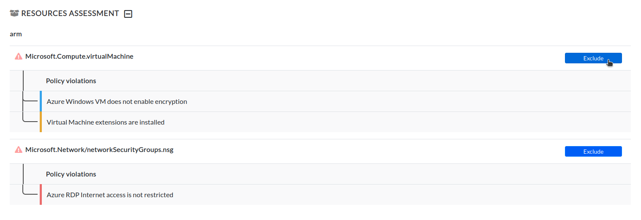
Task: Select the Microsoft.Compute.virtualMachine resource name
Action: (79, 56)
